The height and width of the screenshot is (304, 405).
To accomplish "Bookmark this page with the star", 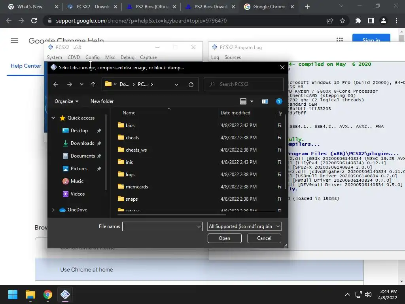I will tap(343, 21).
